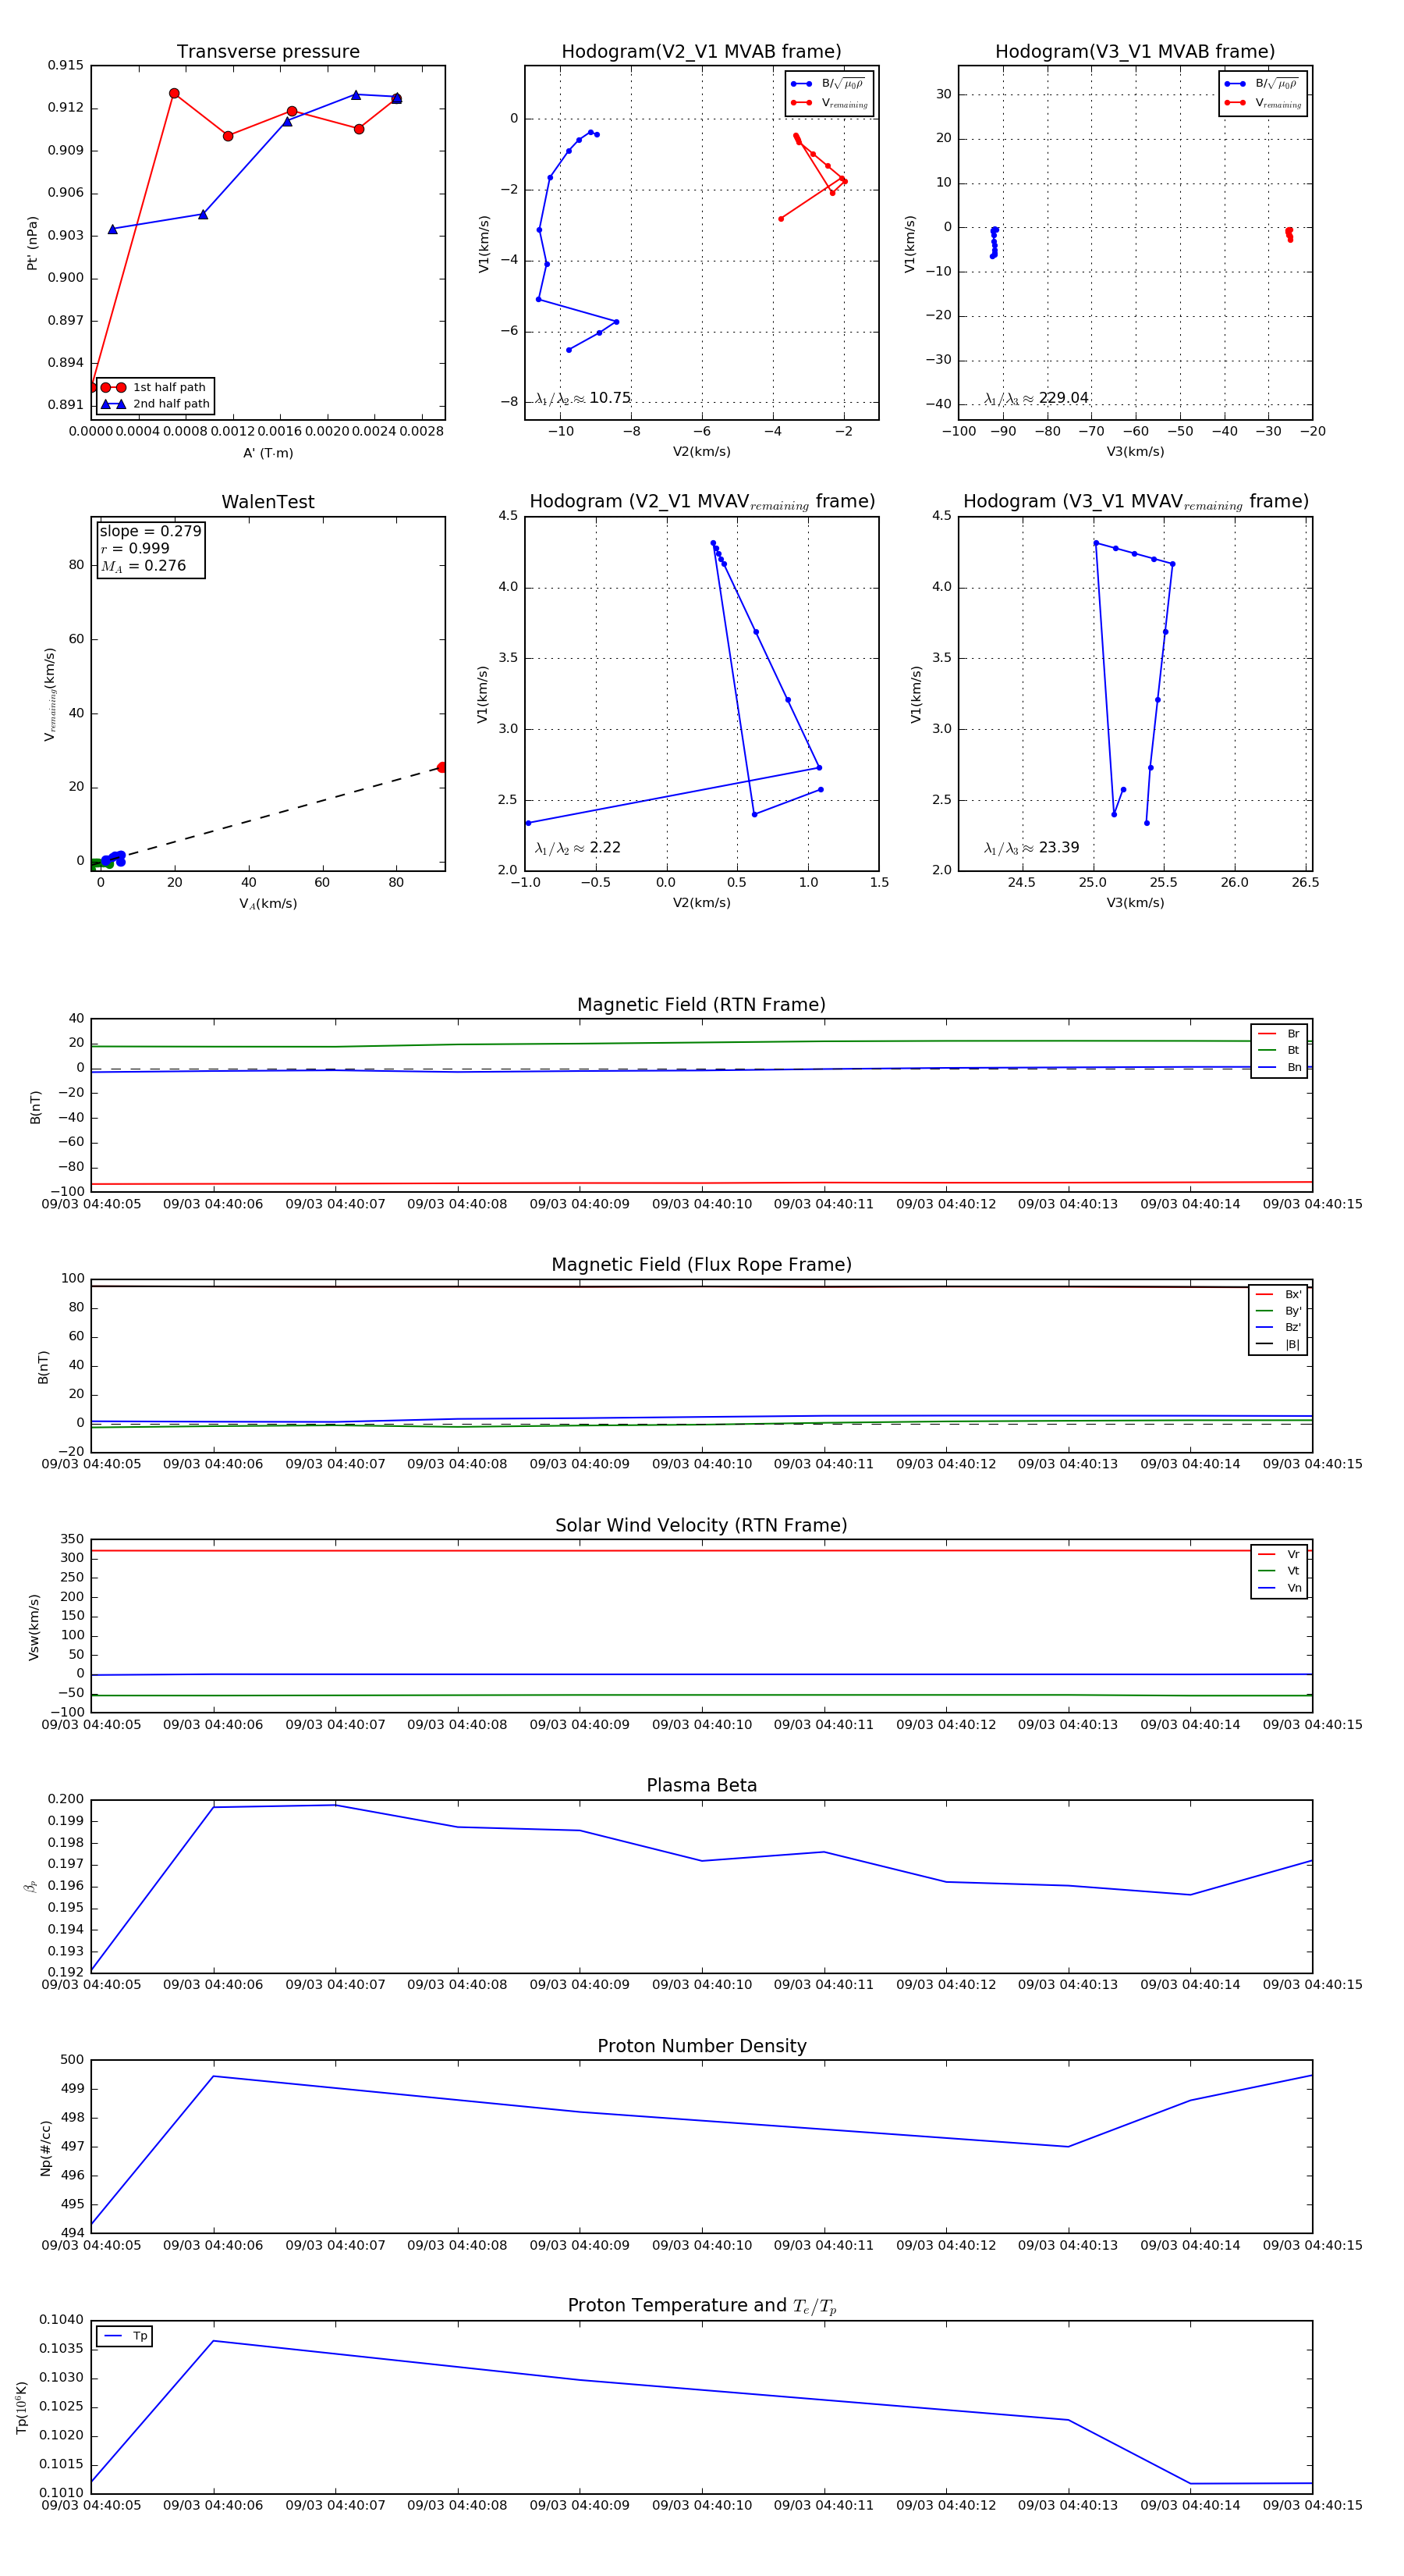Click the "Pt' (nPa)" y-axis label
This screenshot has height=2576, width=1404.
pos(32,243)
